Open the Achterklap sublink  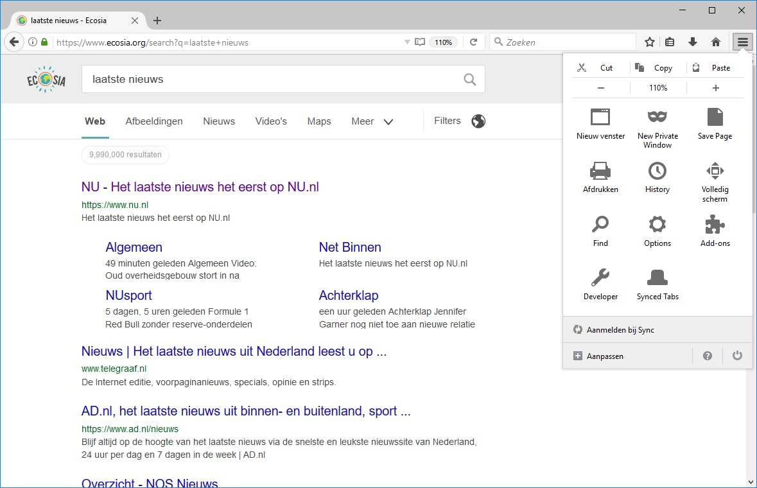[349, 295]
